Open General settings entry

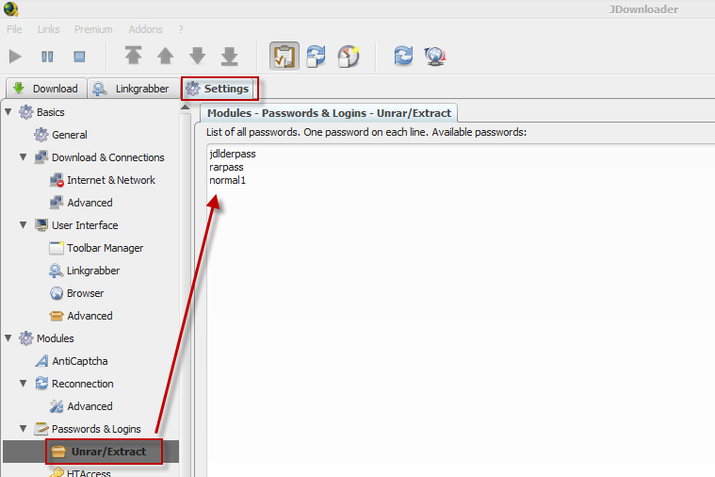click(x=70, y=135)
